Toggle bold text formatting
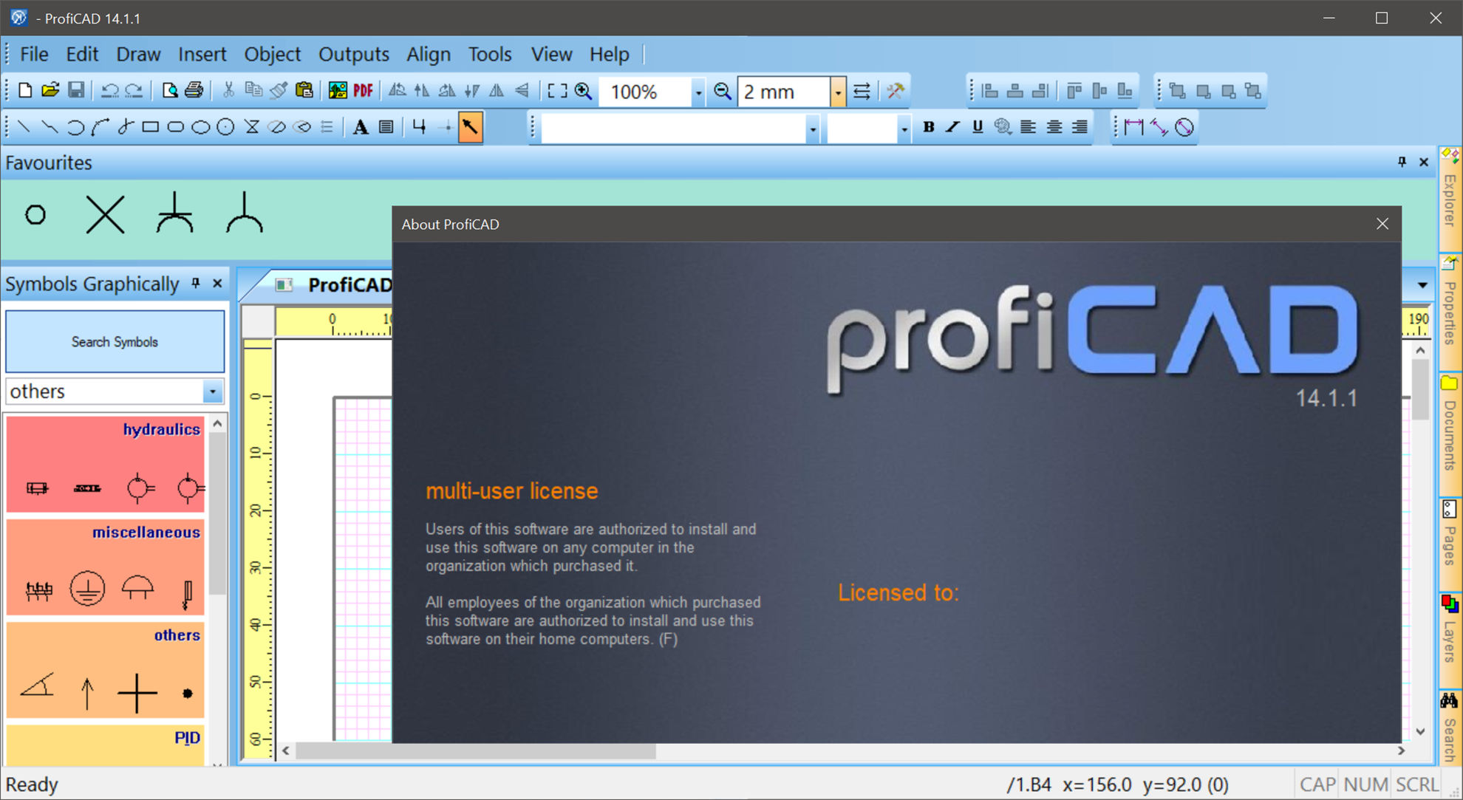The width and height of the screenshot is (1463, 800). 929,127
